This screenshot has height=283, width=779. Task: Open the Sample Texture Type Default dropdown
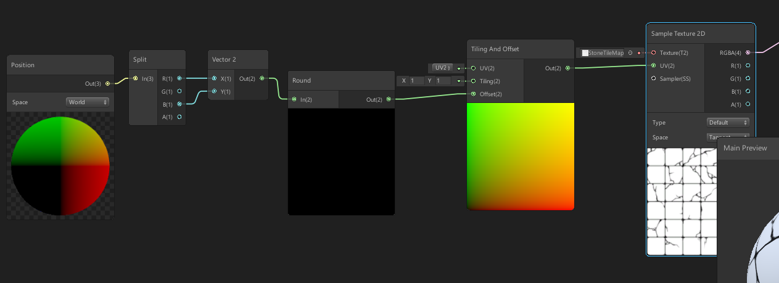pos(728,122)
